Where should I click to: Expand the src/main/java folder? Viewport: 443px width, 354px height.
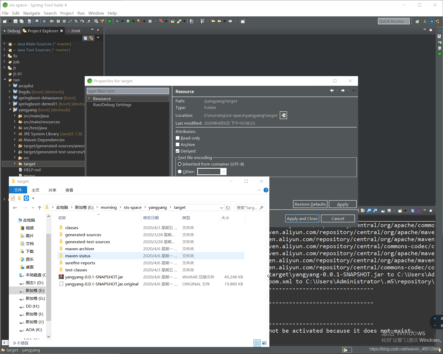15,115
